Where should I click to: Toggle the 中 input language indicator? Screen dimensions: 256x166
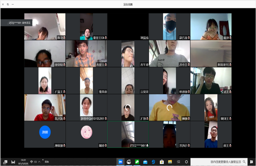tap(31, 162)
